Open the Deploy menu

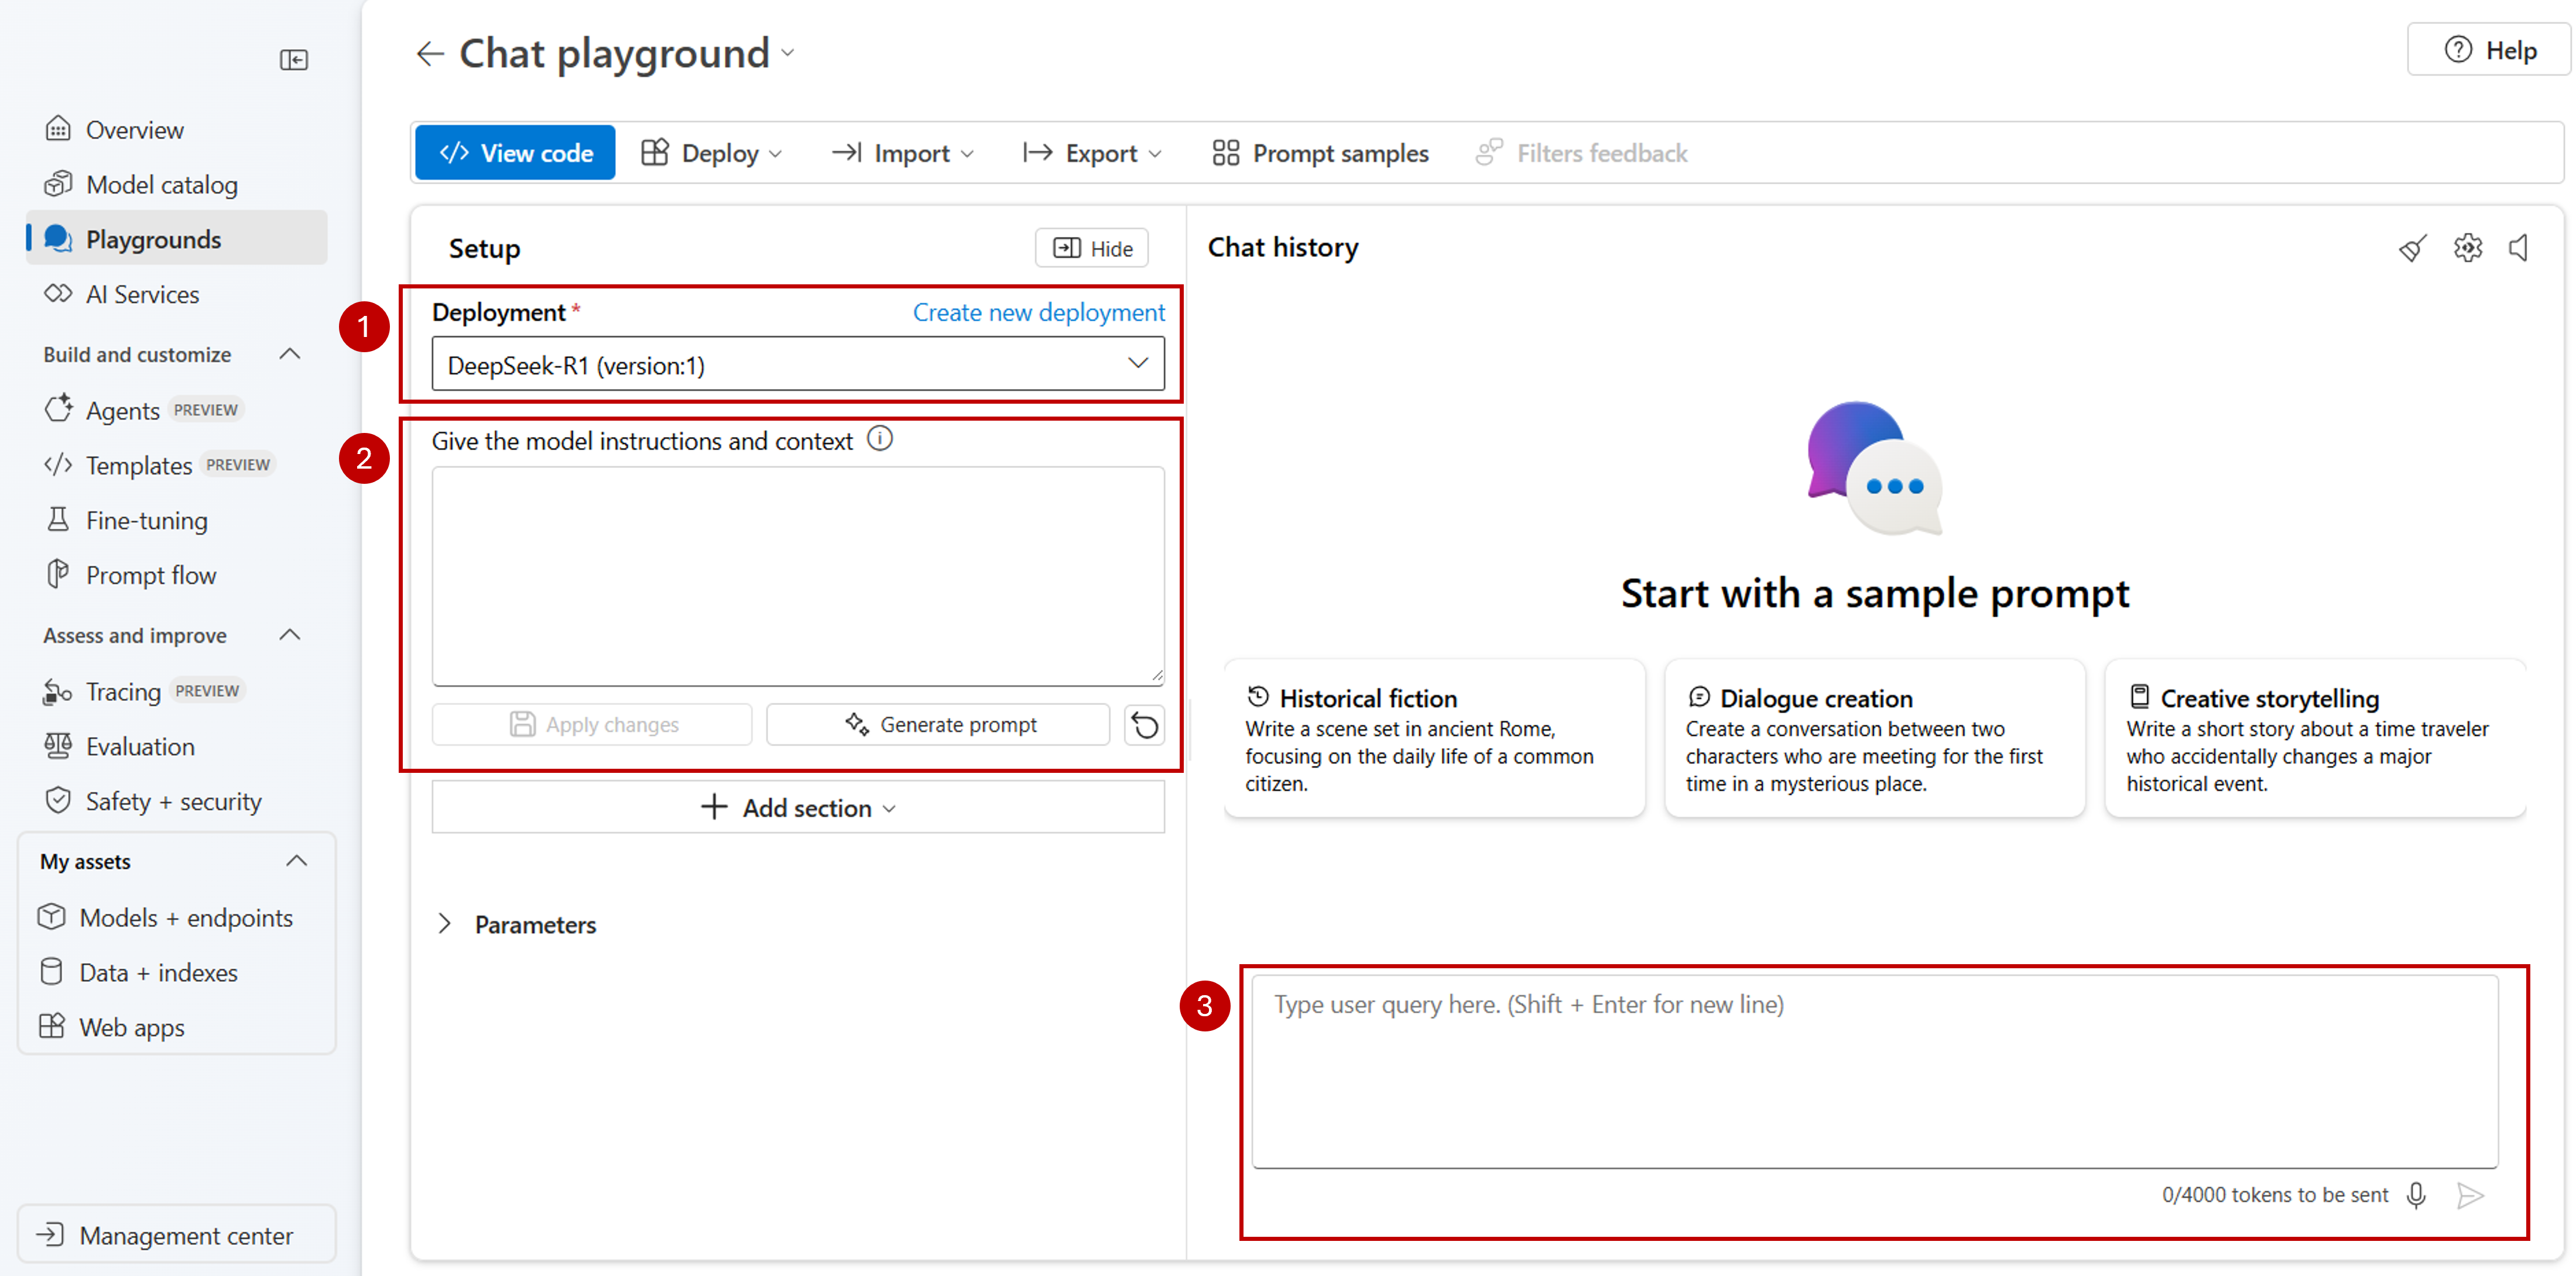click(x=711, y=153)
